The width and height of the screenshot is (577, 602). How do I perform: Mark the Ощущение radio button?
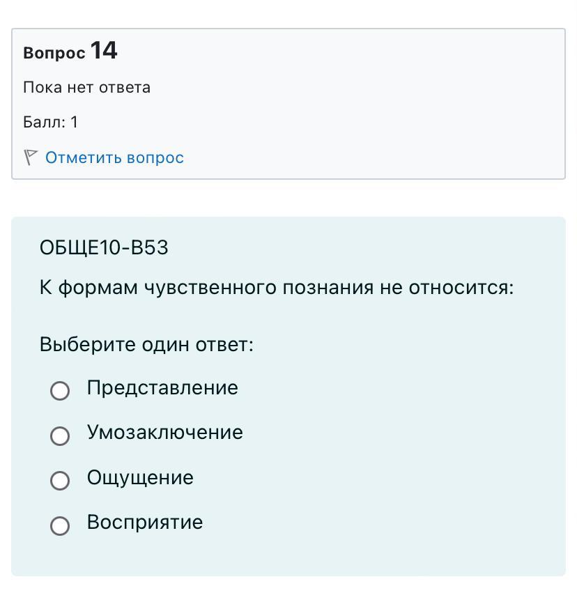click(x=60, y=481)
